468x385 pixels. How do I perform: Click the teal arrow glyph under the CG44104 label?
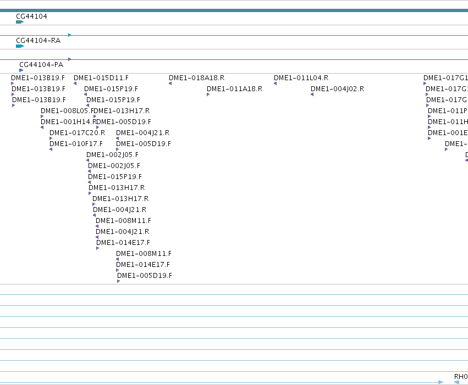point(20,22)
